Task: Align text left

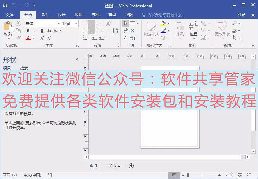Action: (x=85, y=31)
